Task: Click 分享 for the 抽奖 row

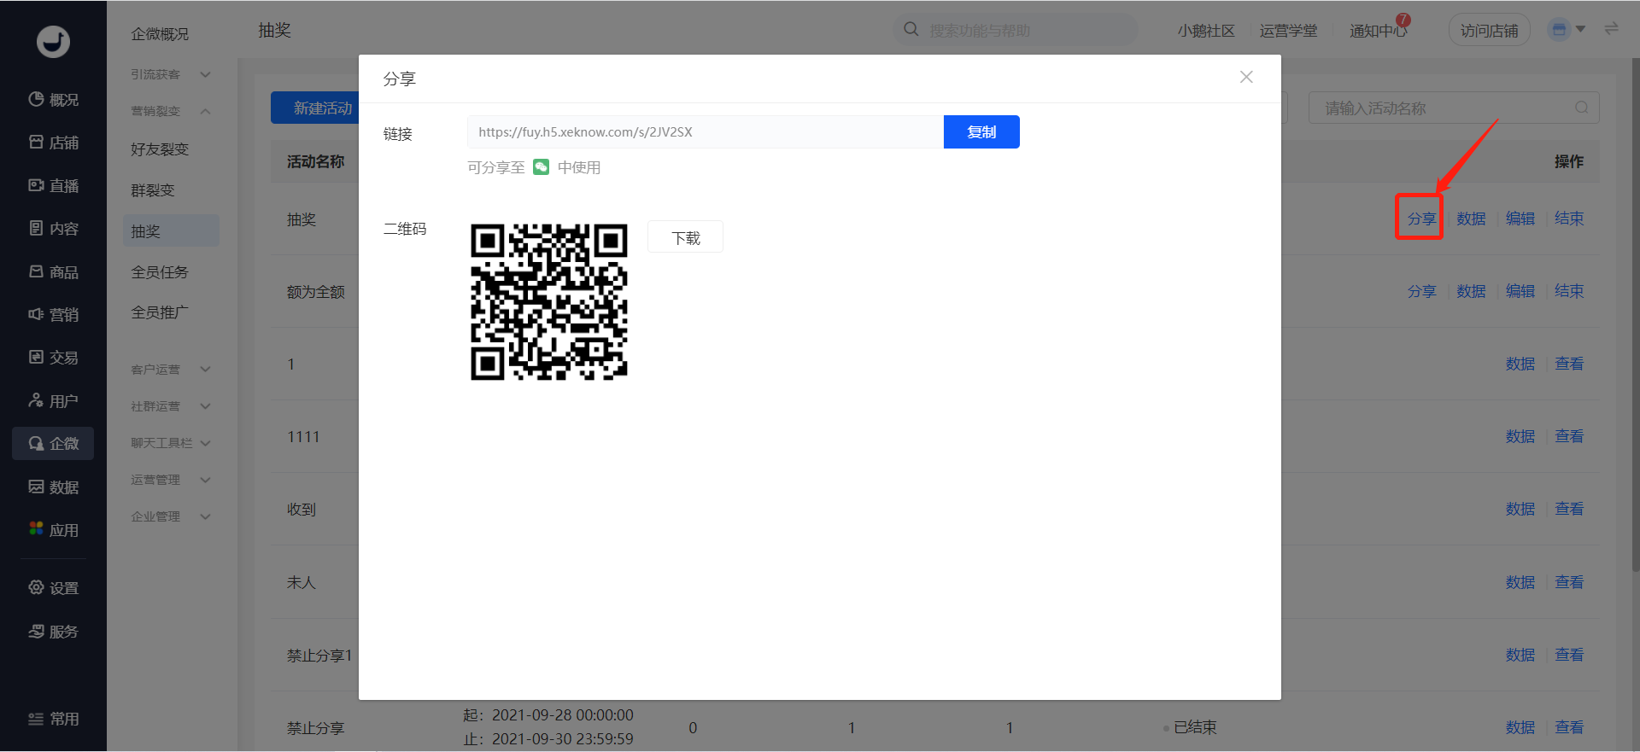Action: pyautogui.click(x=1421, y=219)
